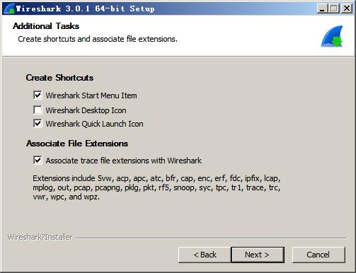
Task: Disable the Wireshark Quick Launch Icon checkbox
Action: (38, 124)
